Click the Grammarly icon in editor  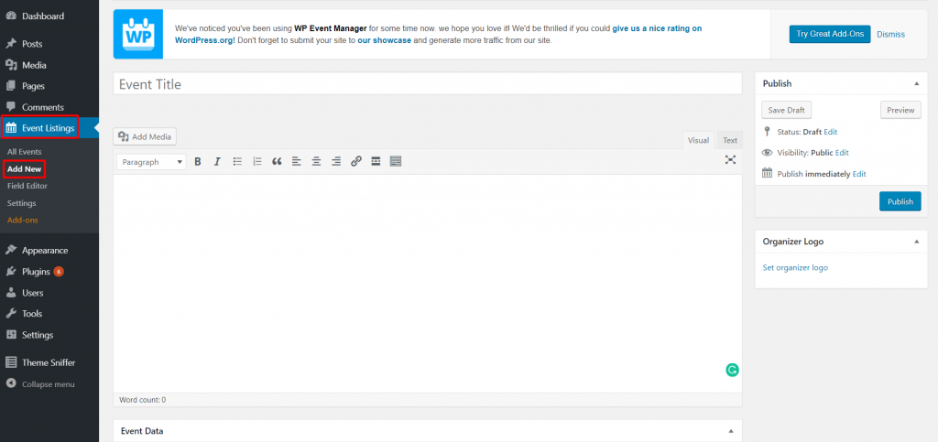(x=732, y=371)
